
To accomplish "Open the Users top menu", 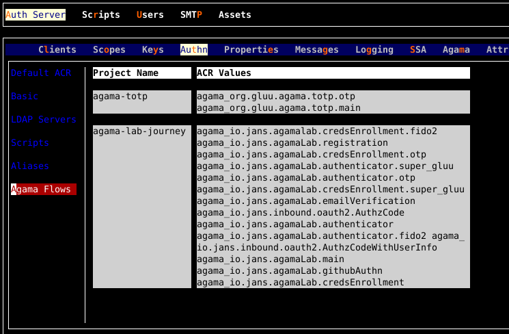I will click(x=150, y=14).
